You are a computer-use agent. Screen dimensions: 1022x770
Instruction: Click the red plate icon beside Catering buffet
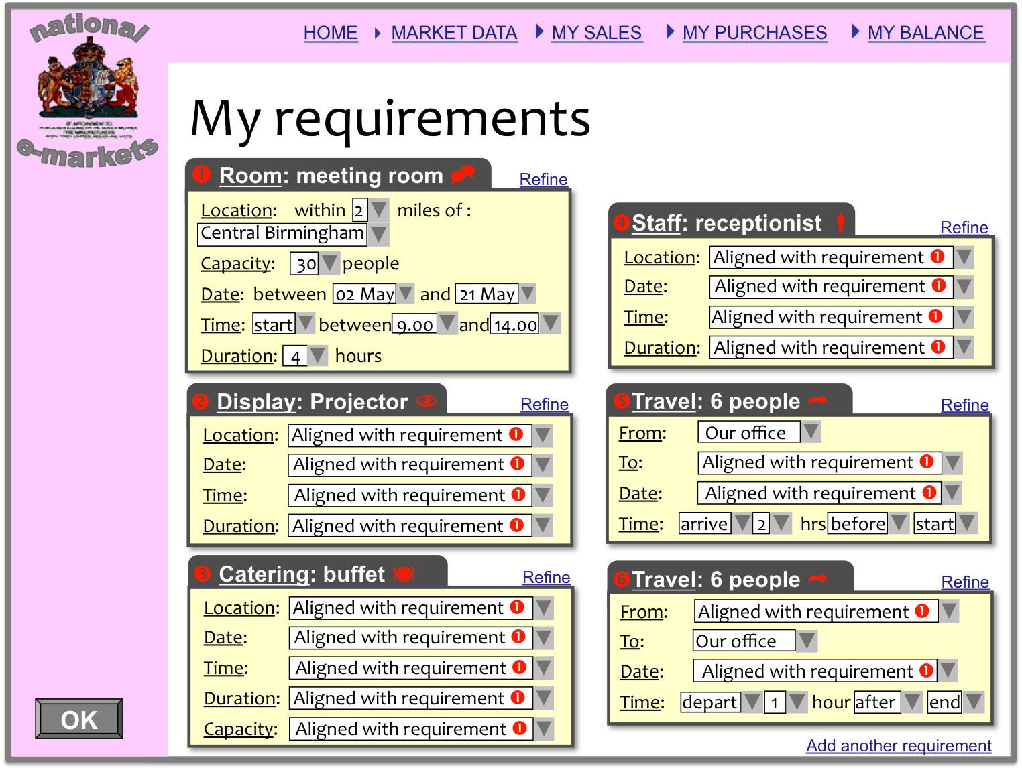(x=404, y=574)
